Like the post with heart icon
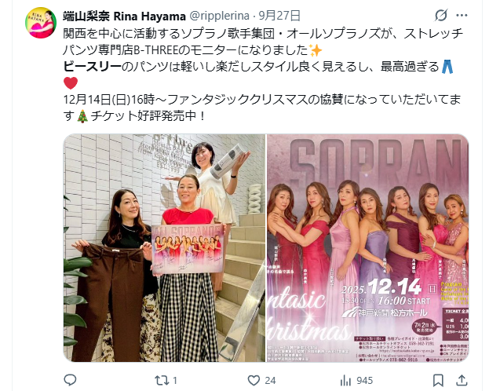The image size is (489, 391). (254, 380)
